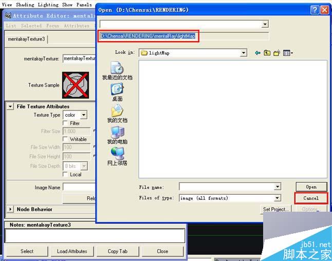Image resolution: width=332 pixels, height=261 pixels.
Task: Enable the Filter checkbox
Action: pyautogui.click(x=65, y=123)
